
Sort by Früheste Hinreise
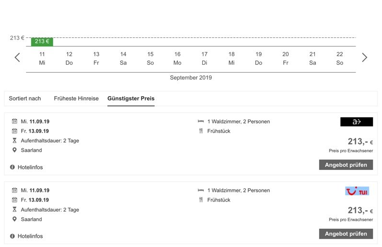pos(76,99)
